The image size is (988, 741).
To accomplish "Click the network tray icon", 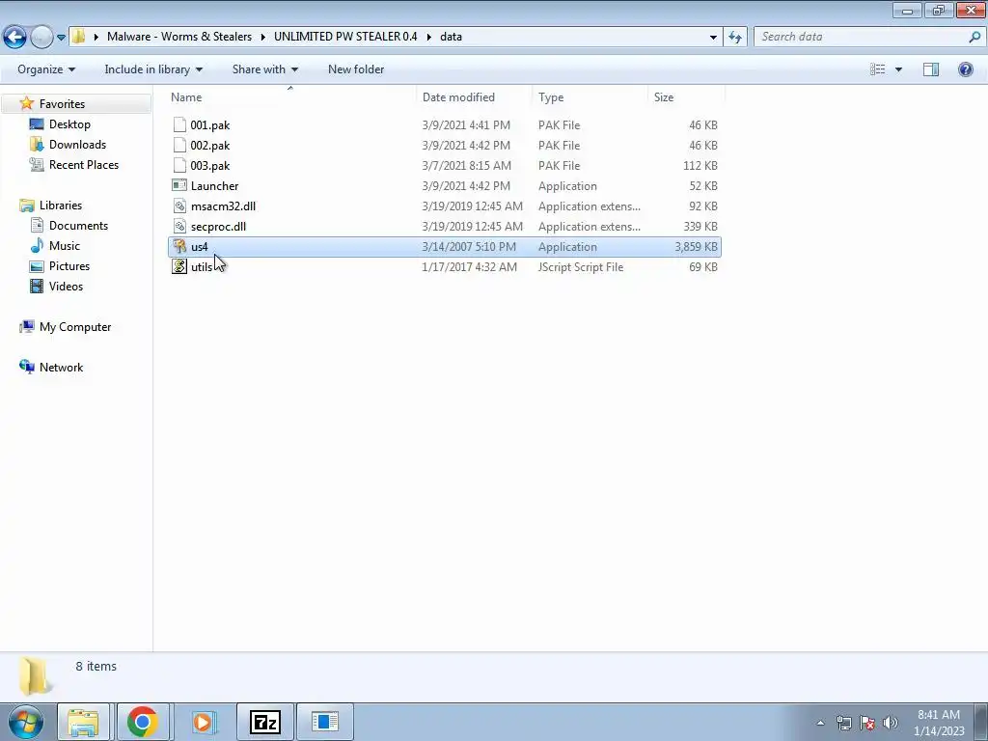I will 843,723.
